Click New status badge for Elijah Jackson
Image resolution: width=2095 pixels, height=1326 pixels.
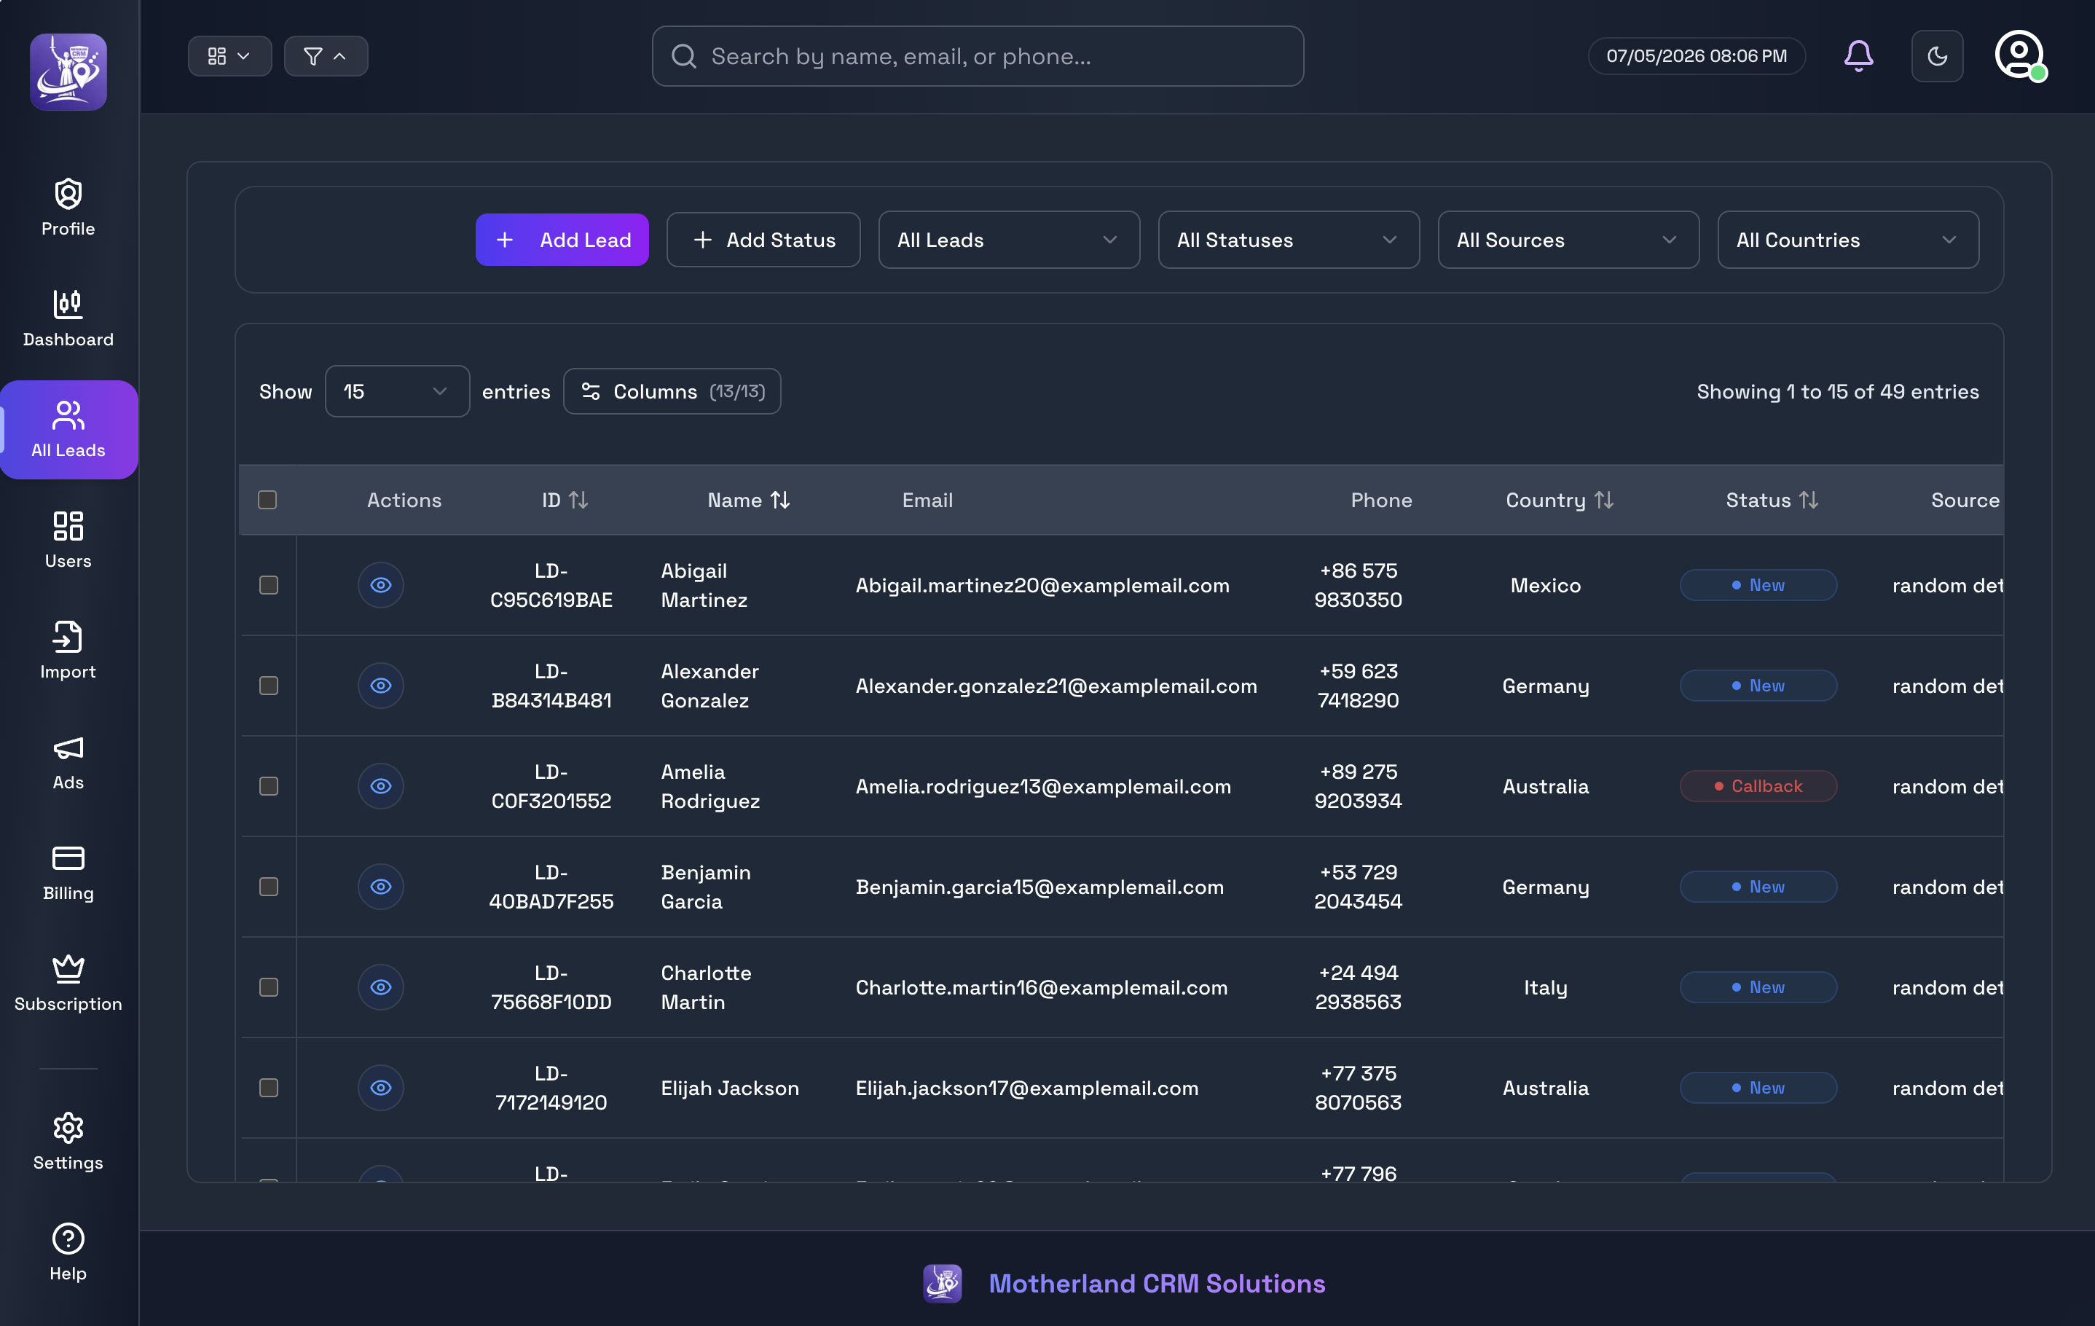tap(1758, 1088)
